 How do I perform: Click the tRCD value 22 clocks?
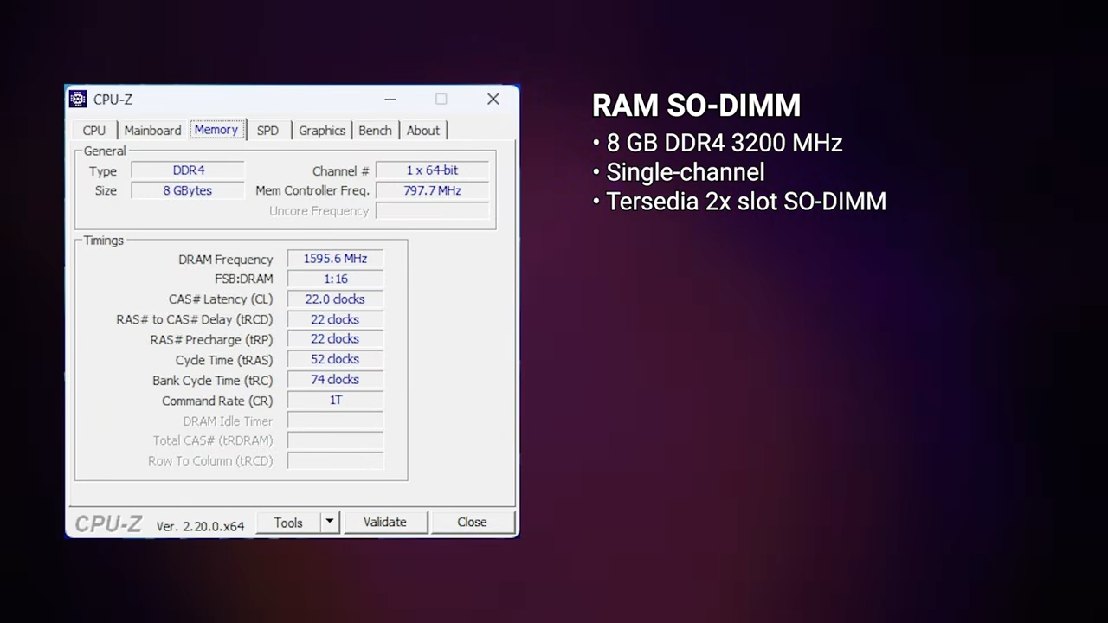coord(335,319)
